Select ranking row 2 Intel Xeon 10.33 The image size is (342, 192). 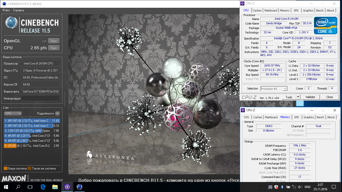32,126
